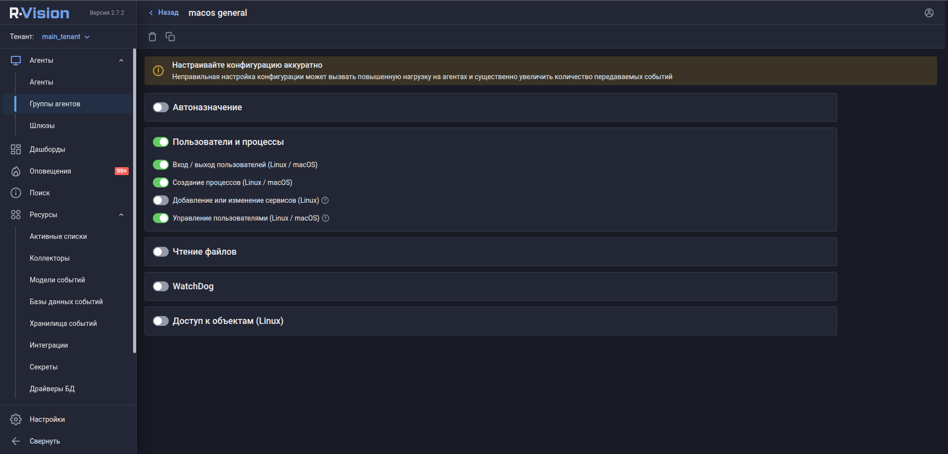Toggle Создание процессов switch

click(x=161, y=182)
